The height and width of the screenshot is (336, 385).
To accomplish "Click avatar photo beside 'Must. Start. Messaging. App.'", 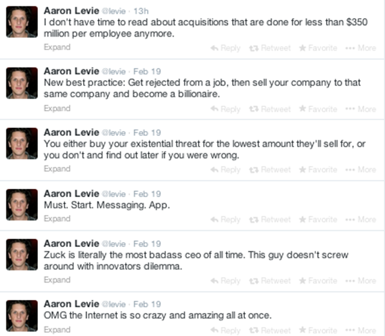I will 22,204.
